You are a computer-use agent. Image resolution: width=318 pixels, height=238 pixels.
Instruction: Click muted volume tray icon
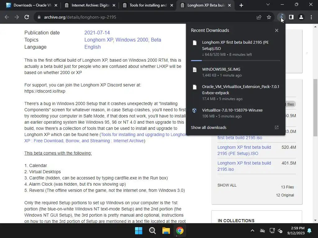coord(280,231)
